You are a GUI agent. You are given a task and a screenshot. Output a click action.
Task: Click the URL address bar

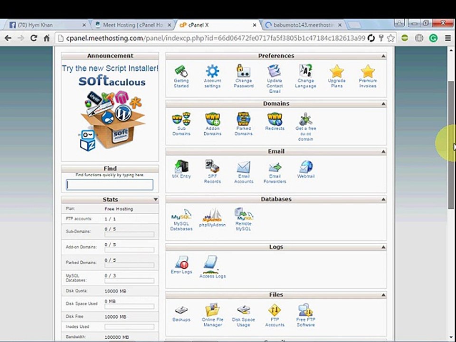pos(215,38)
